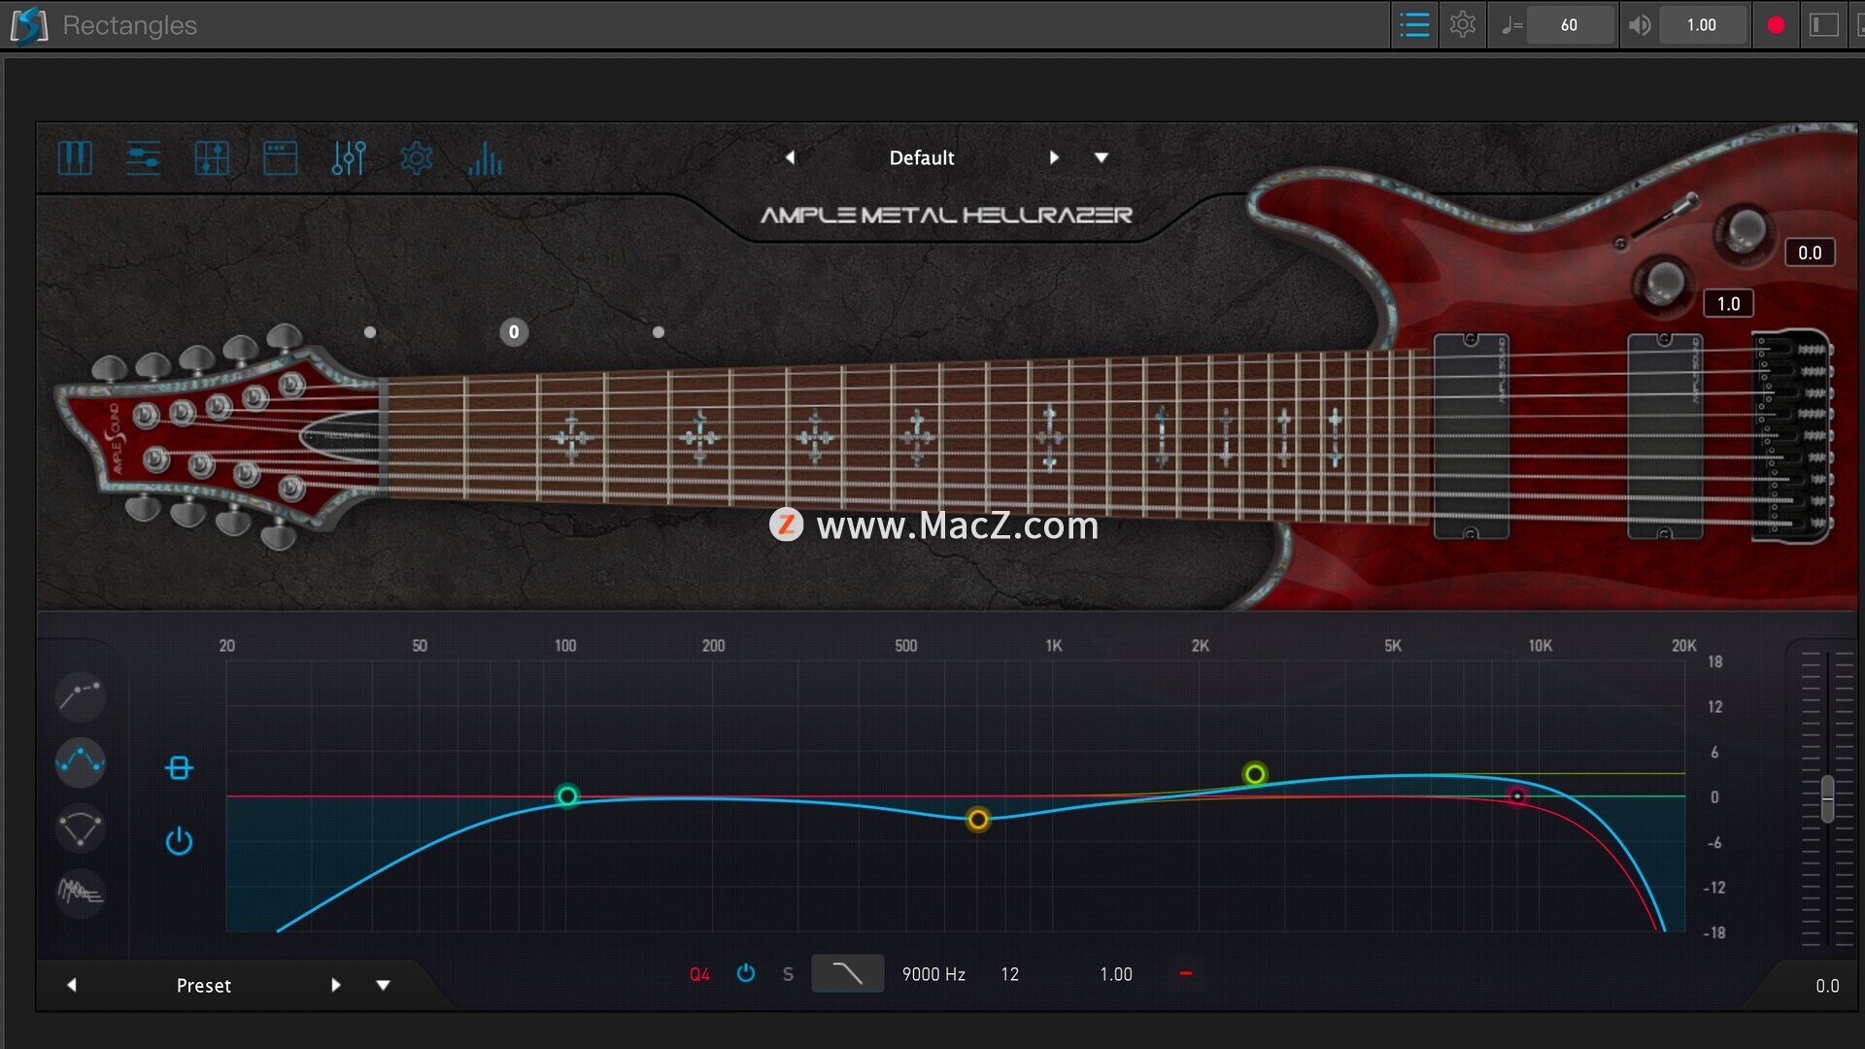Image resolution: width=1865 pixels, height=1049 pixels.
Task: Click the EQ Preset label
Action: 204,986
